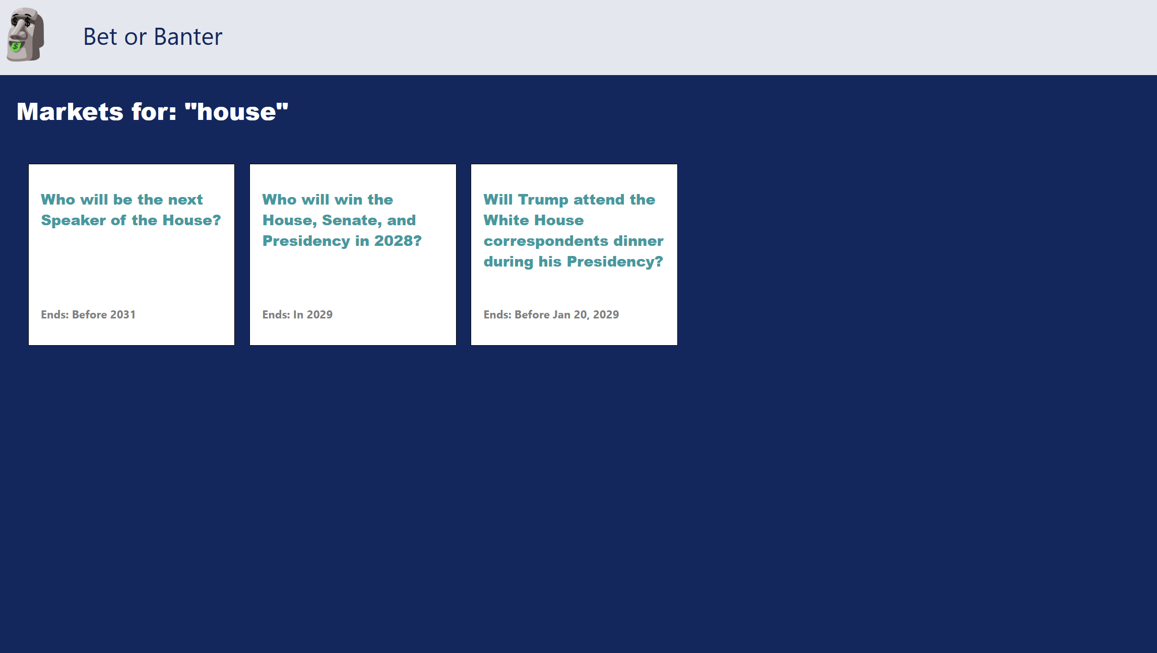Click the Markets for "house" heading
1157x653 pixels.
coord(152,111)
